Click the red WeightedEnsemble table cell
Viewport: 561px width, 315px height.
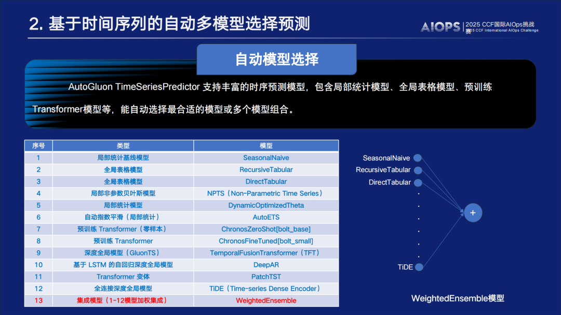click(266, 300)
